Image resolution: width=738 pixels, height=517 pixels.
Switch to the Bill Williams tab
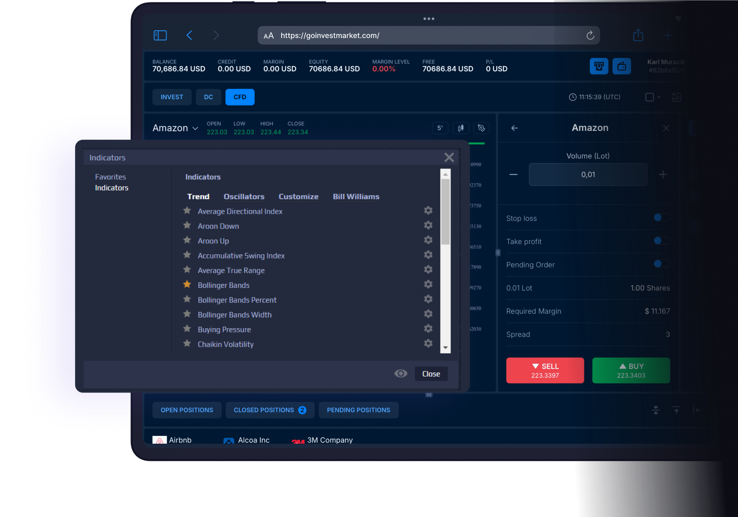click(x=356, y=196)
